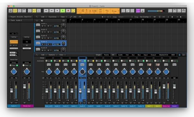Screen dimensions: 194x117
Task: Click the Cmaj key signature display
Action: point(114,11)
